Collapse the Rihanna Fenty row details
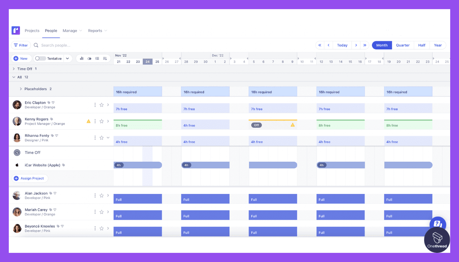The image size is (459, 262). [107, 137]
